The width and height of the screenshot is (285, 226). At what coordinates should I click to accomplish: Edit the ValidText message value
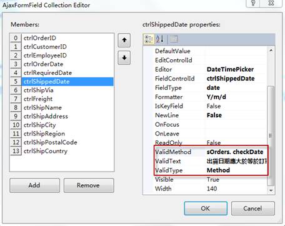pos(237,161)
